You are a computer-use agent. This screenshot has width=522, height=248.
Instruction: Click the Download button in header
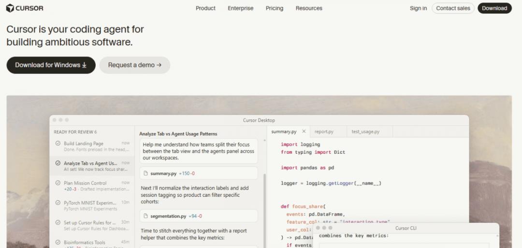click(x=494, y=8)
